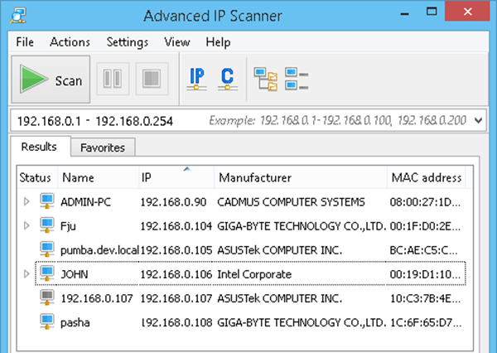Click the ADMIN-PC computer icon
This screenshot has width=497, height=353.
click(47, 201)
